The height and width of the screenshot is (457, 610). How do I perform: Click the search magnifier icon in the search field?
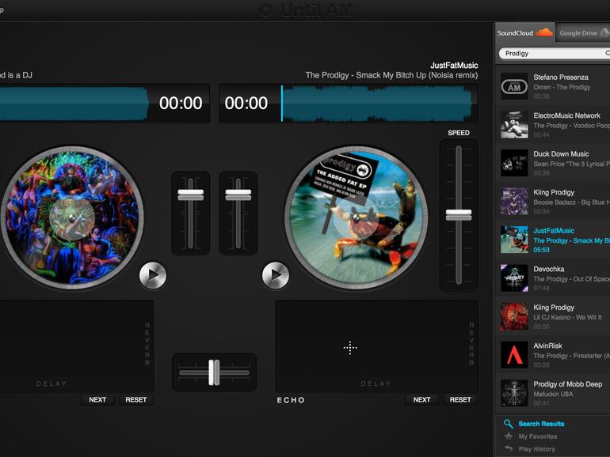607,54
